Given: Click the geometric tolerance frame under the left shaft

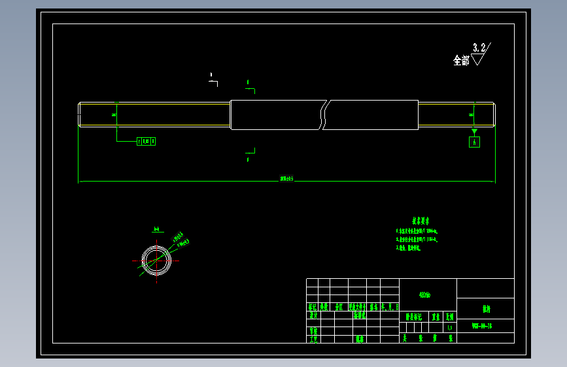Looking at the screenshot, I should tap(146, 141).
